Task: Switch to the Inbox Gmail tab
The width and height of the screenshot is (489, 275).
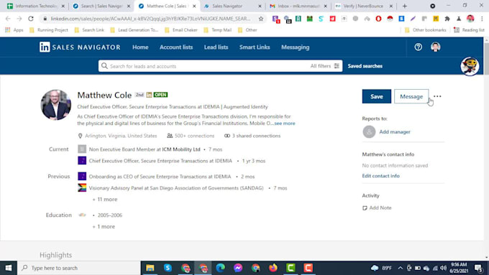Action: [298, 6]
